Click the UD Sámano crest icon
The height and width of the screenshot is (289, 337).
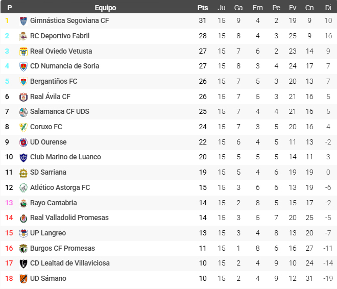(23, 279)
